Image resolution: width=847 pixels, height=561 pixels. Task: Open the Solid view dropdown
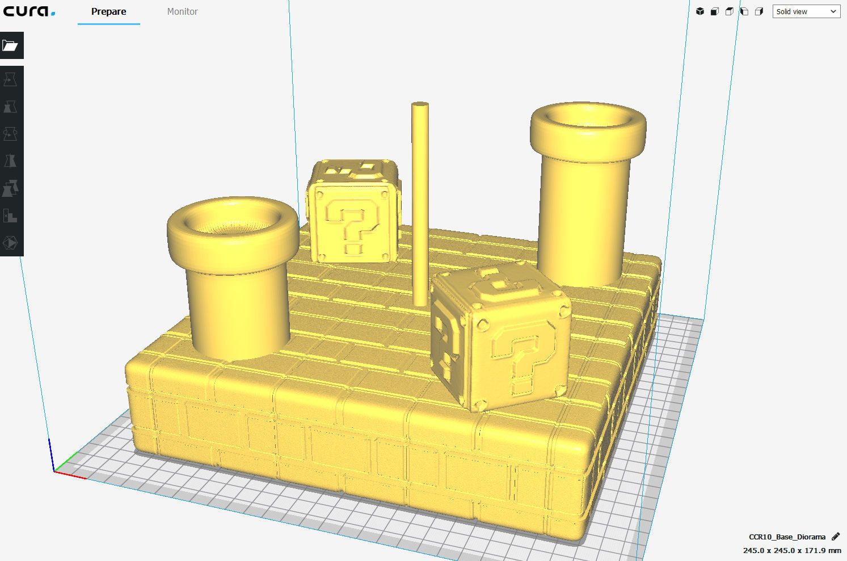(x=806, y=11)
